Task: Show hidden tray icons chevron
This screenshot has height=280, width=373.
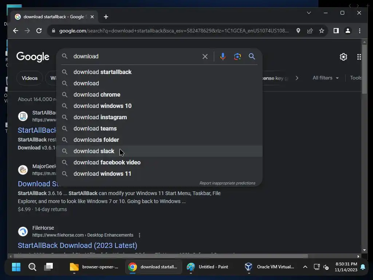Action: click(x=305, y=267)
